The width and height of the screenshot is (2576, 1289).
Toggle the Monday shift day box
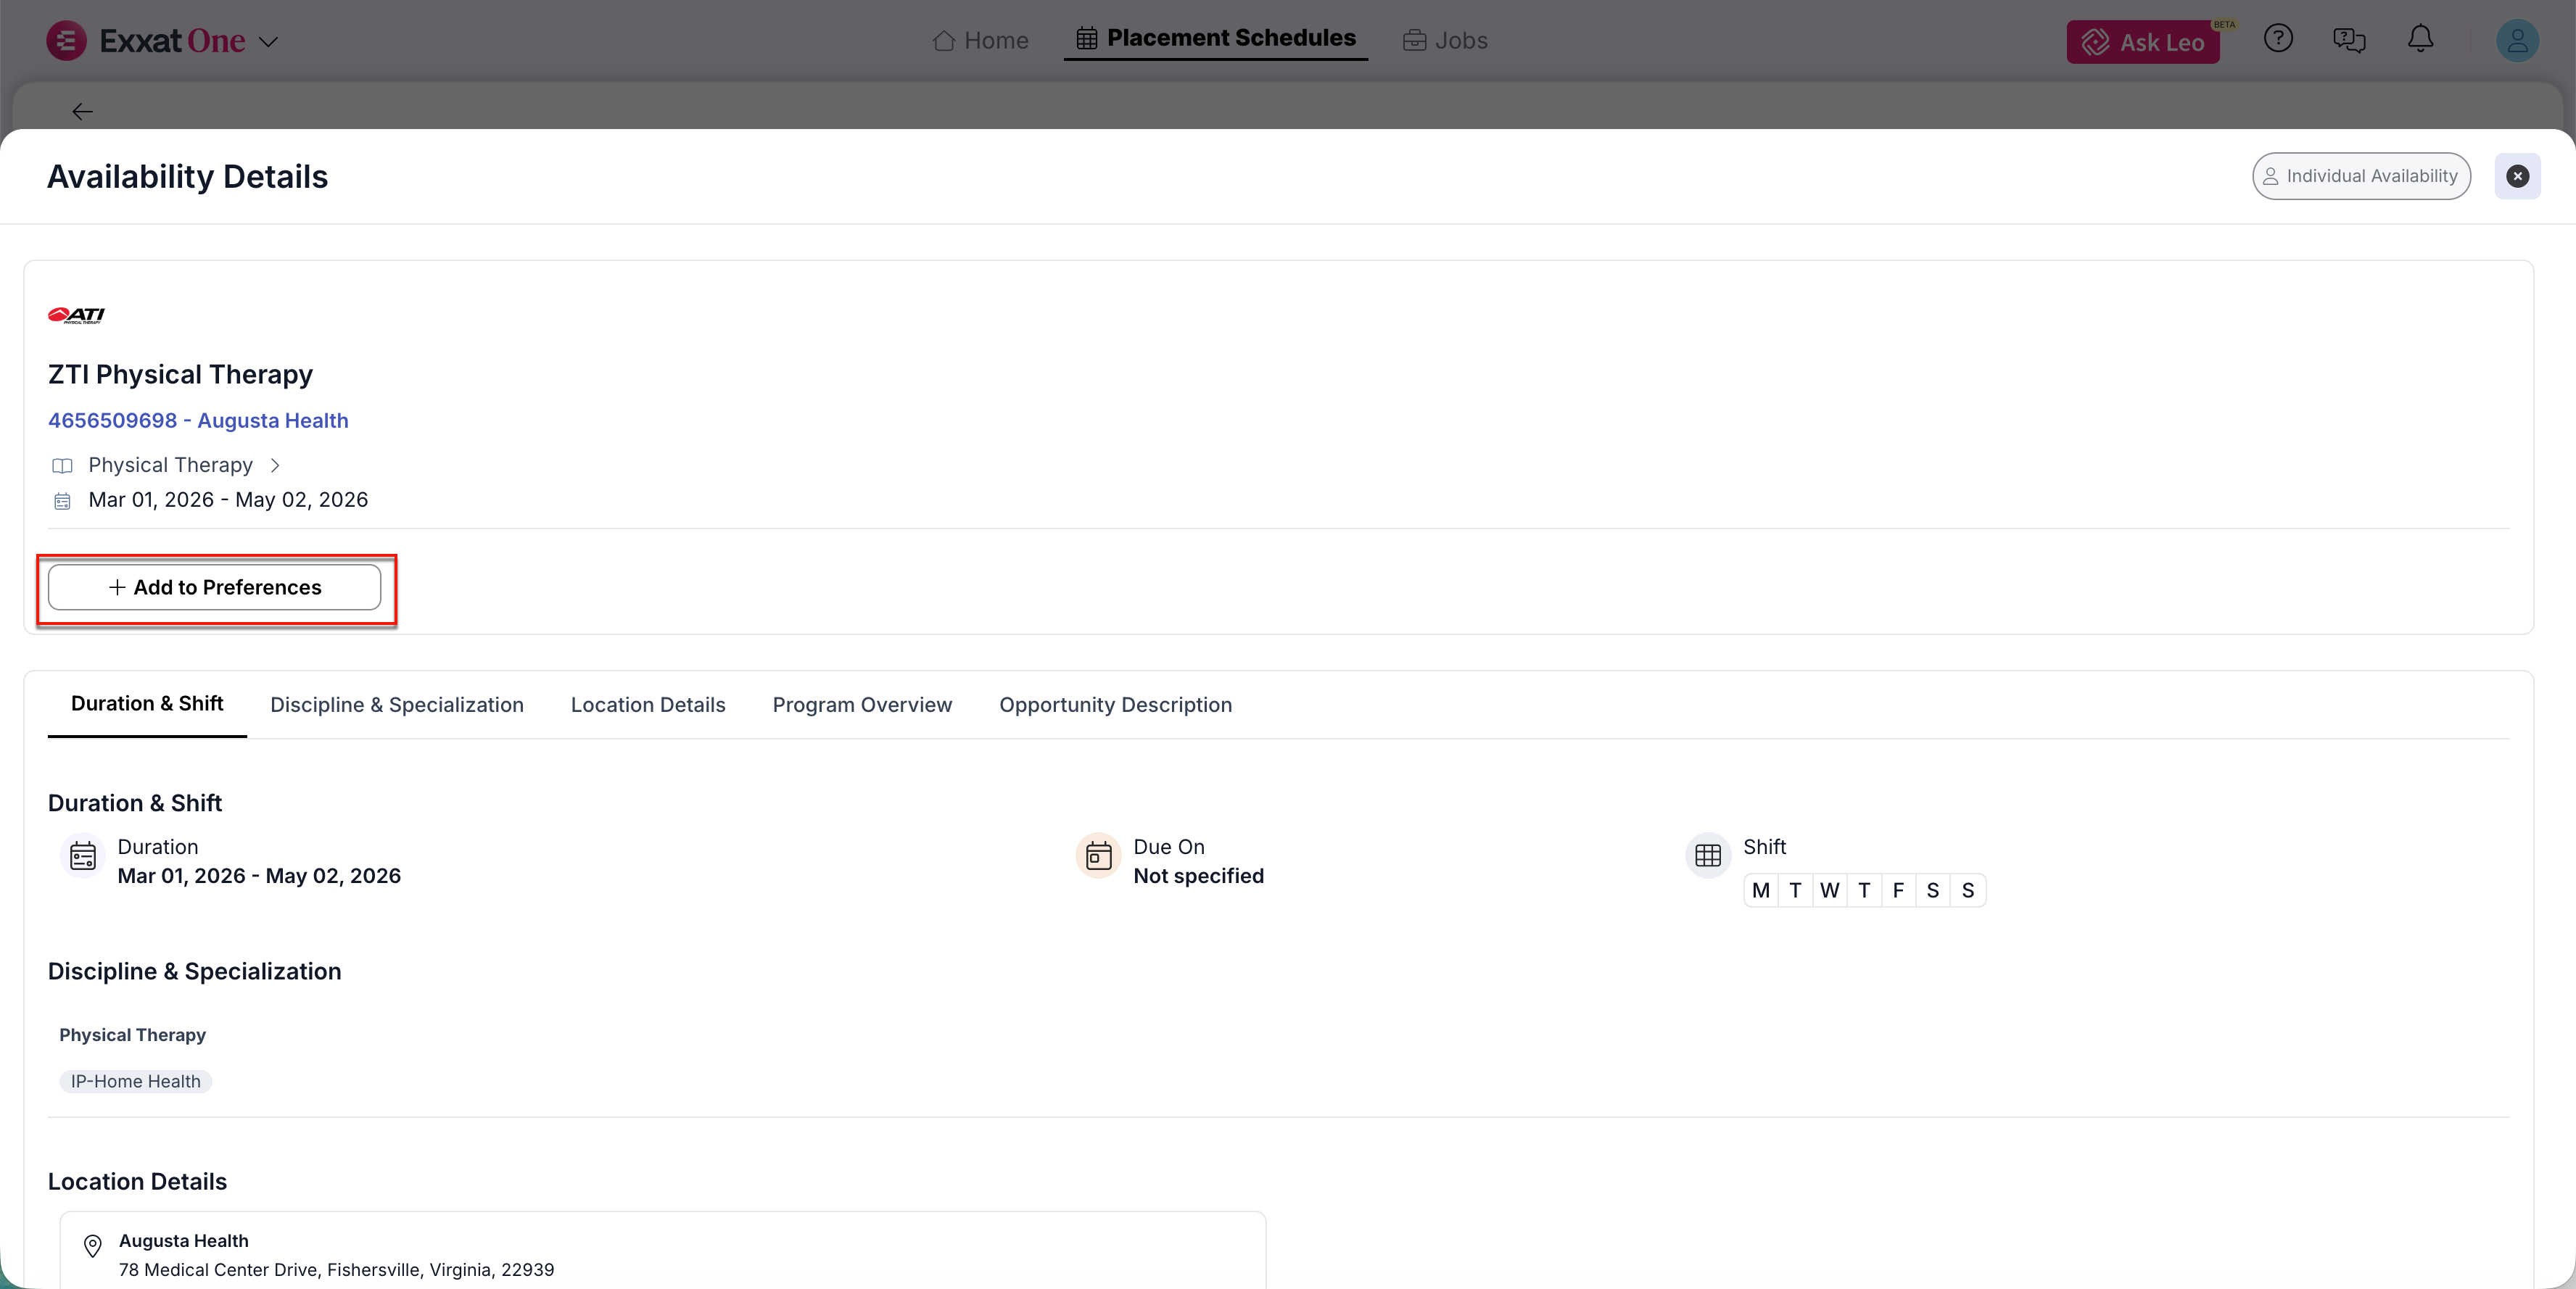pos(1761,891)
